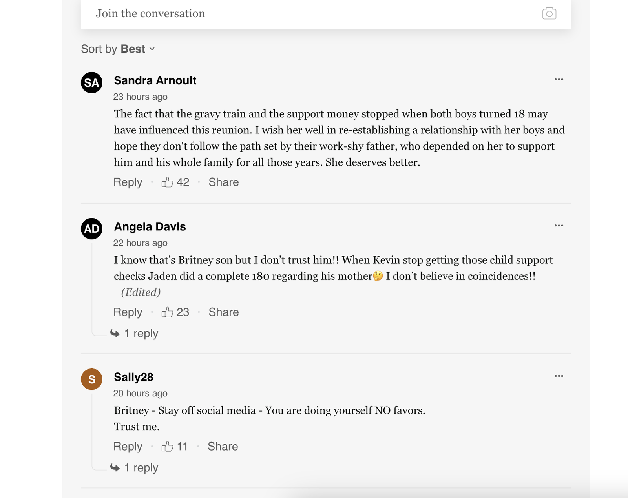
Task: Reply to Angela Davis's comment
Action: point(128,312)
